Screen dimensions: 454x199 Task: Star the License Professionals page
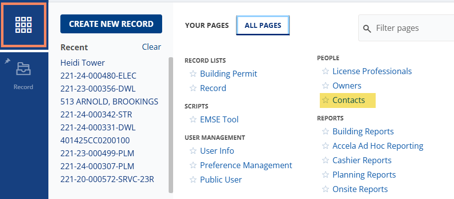tap(325, 71)
